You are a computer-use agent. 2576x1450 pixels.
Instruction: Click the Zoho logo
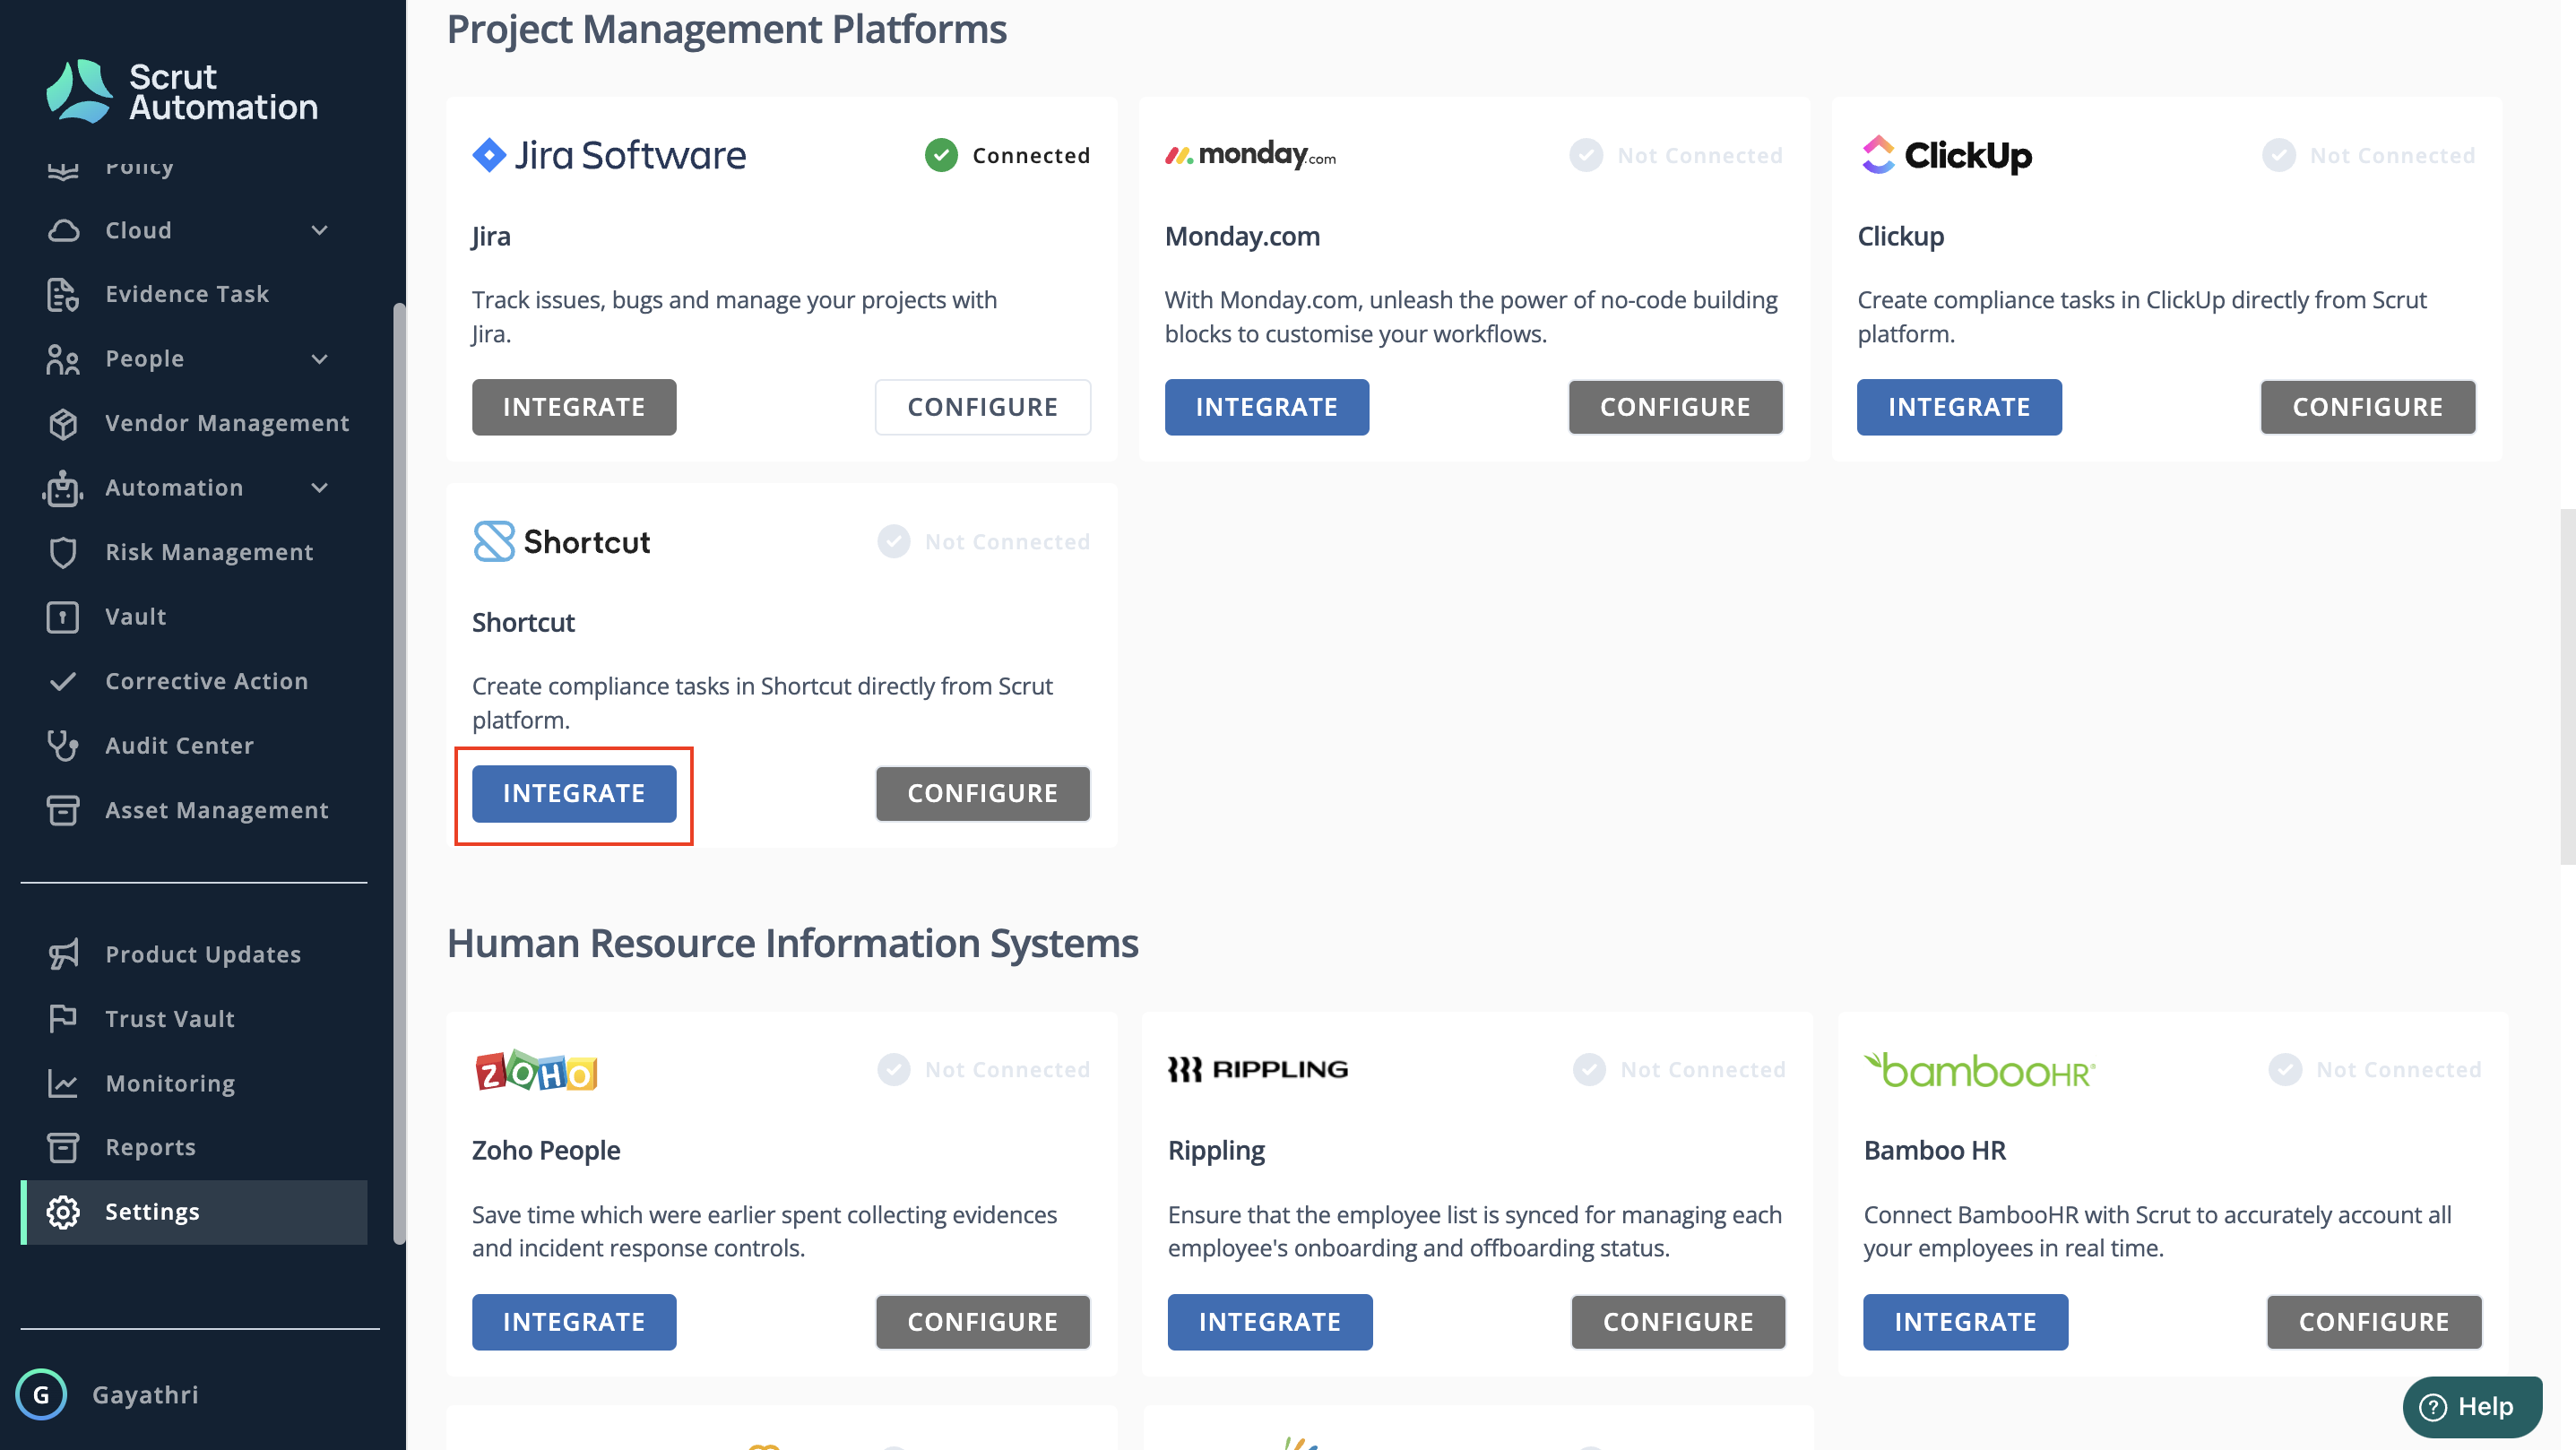click(536, 1070)
